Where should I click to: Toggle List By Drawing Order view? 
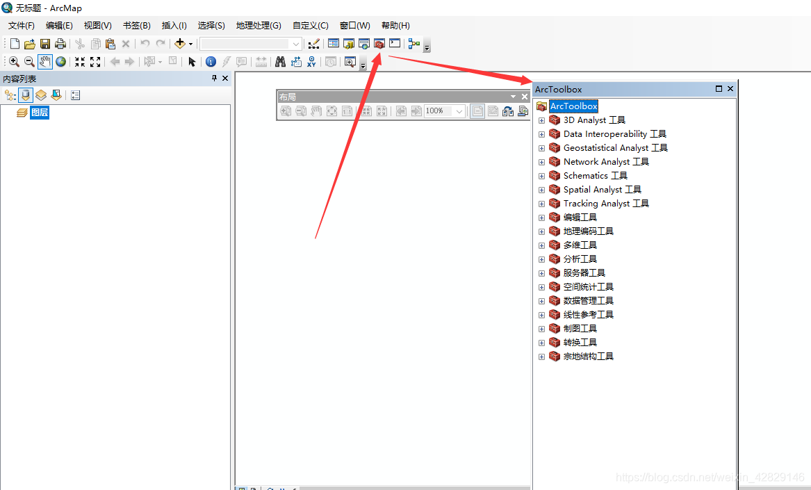[x=10, y=95]
